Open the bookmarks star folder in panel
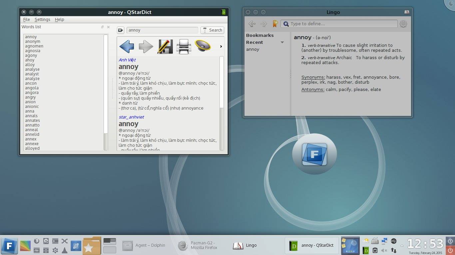 tap(92, 246)
